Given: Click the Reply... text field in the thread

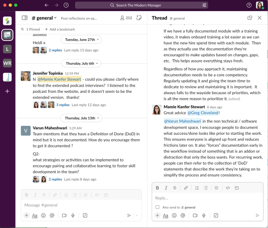Looking at the screenshot, I should 208,198.
